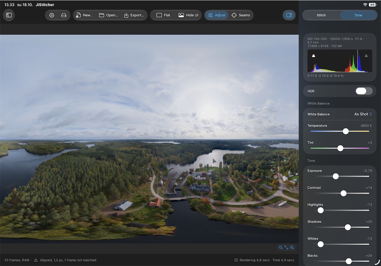Image resolution: width=381 pixels, height=266 pixels.
Task: Toggle the HDR switch
Action: (364, 91)
